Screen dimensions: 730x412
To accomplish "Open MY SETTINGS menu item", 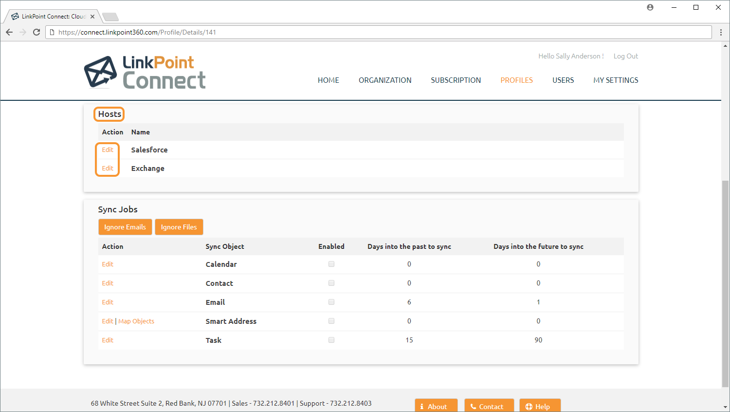I will point(616,80).
